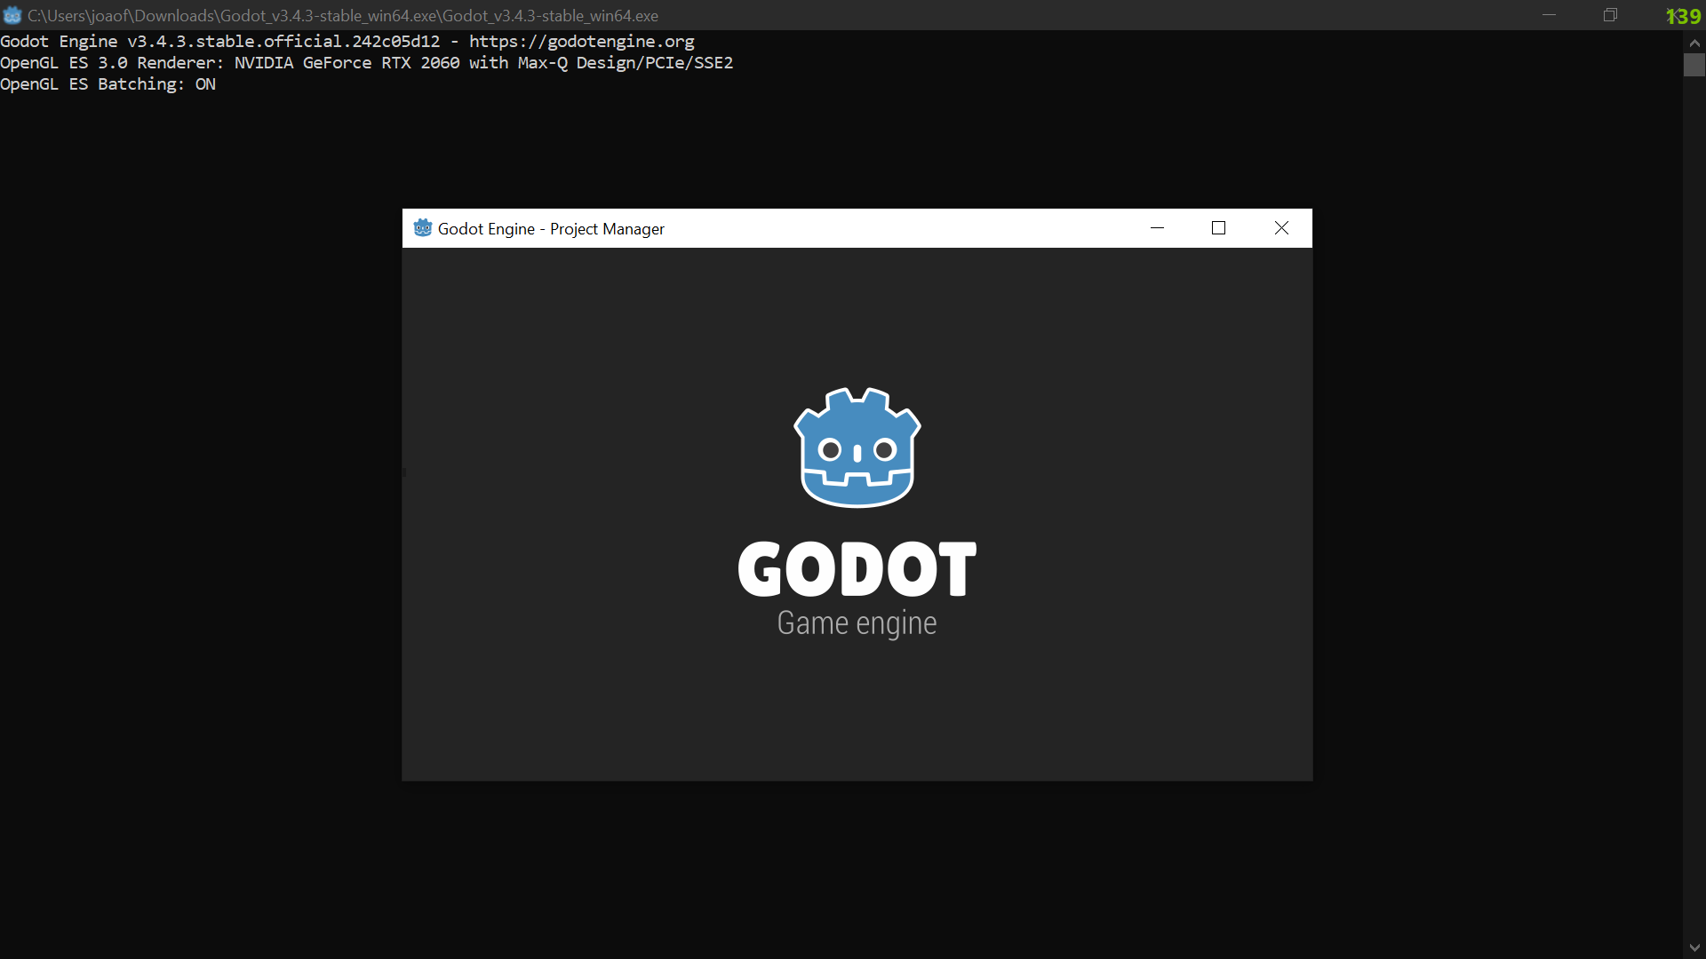Viewport: 1706px width, 959px height.
Task: Click the GODOT wordmark logo
Action: click(x=857, y=569)
